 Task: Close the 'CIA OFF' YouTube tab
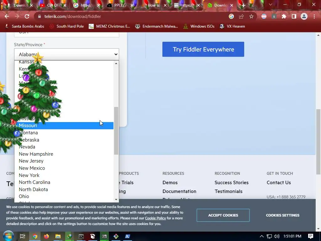click(65, 5)
